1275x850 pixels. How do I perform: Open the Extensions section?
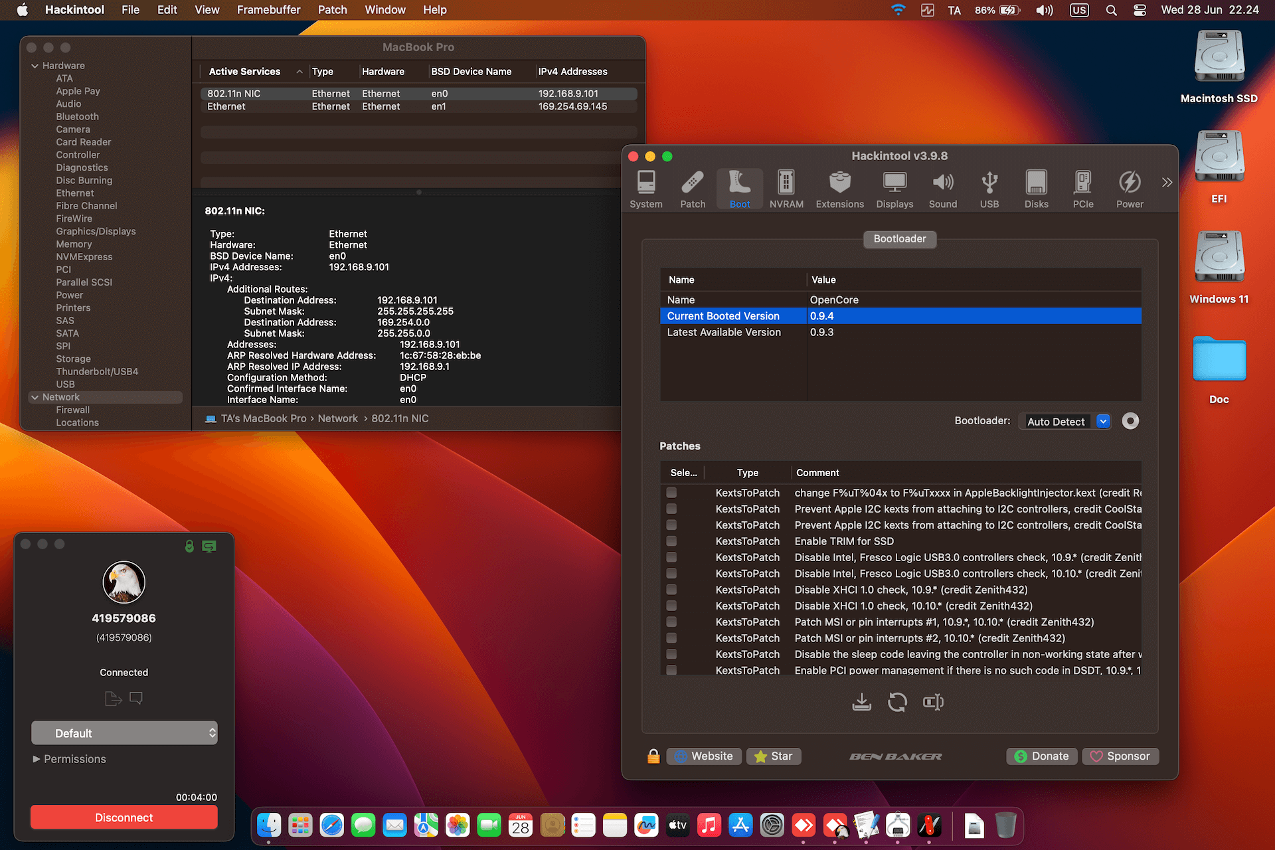click(x=839, y=189)
